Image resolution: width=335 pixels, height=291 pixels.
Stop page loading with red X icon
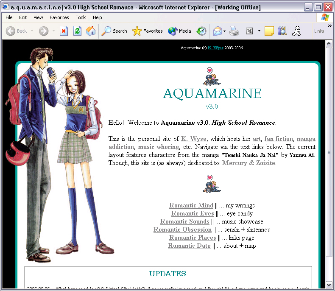pyautogui.click(x=64, y=31)
